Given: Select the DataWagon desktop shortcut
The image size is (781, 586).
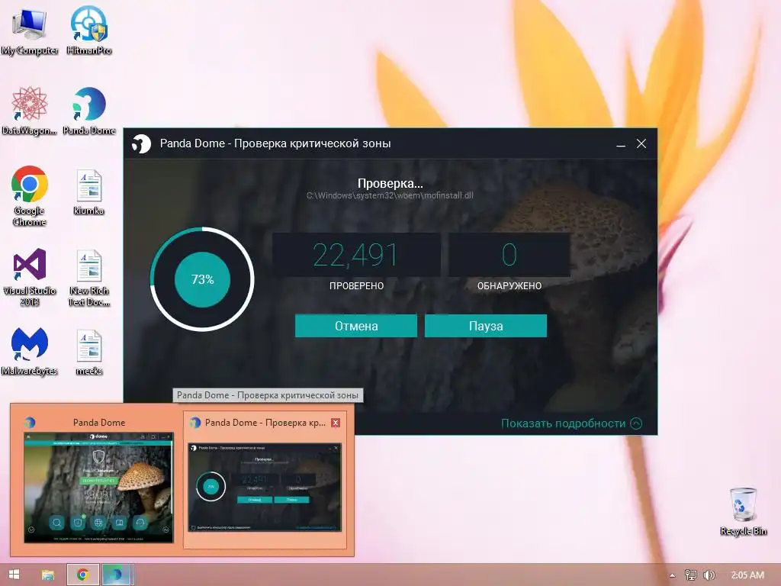Looking at the screenshot, I should click(x=30, y=111).
